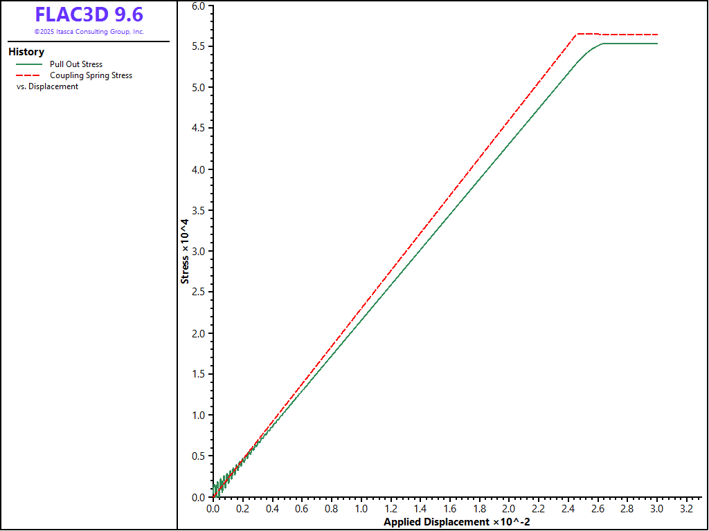Screen dimensions: 709x531
Task: Open the Itasca Consulting Group copyright notice
Action: pos(89,32)
